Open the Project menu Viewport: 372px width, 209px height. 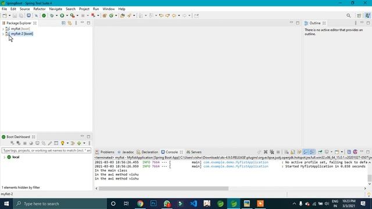coord(84,9)
